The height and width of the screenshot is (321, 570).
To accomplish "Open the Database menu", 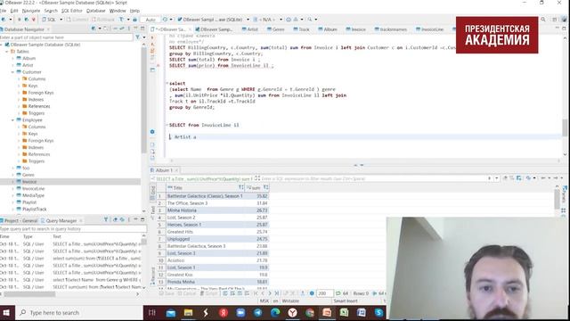I will [95, 11].
